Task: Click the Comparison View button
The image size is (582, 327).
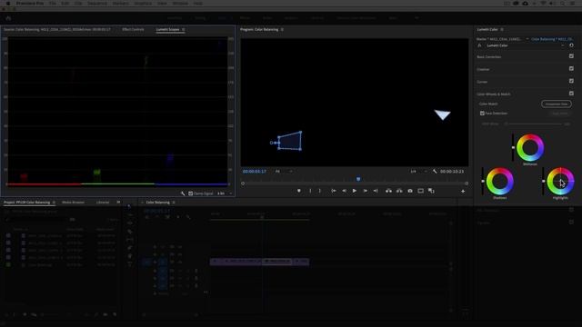Action: pyautogui.click(x=557, y=104)
